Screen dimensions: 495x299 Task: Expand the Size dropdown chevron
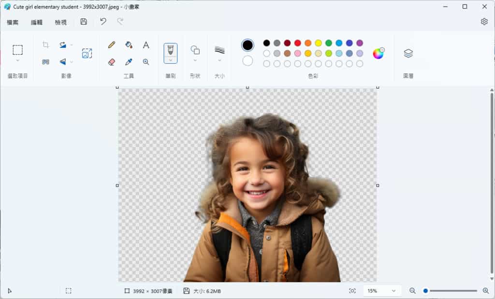219,60
